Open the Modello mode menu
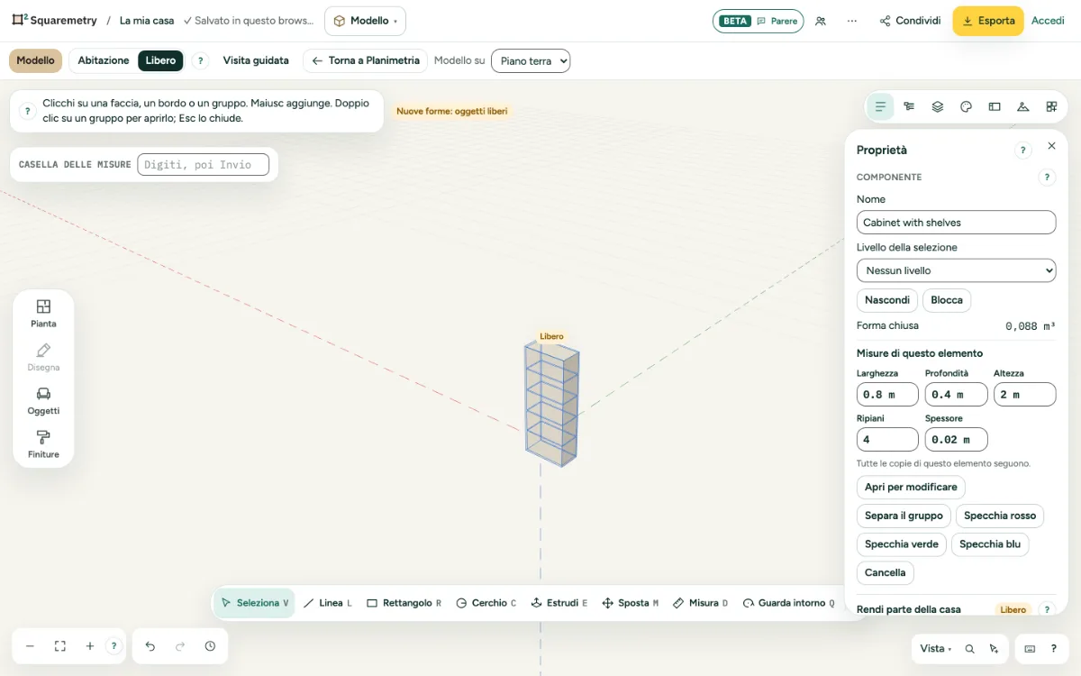1081x676 pixels. [x=365, y=21]
